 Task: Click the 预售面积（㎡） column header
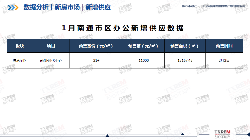[x=185, y=46]
